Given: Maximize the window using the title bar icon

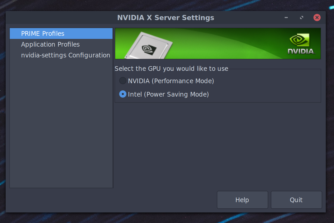Looking at the screenshot, I should pyautogui.click(x=302, y=18).
